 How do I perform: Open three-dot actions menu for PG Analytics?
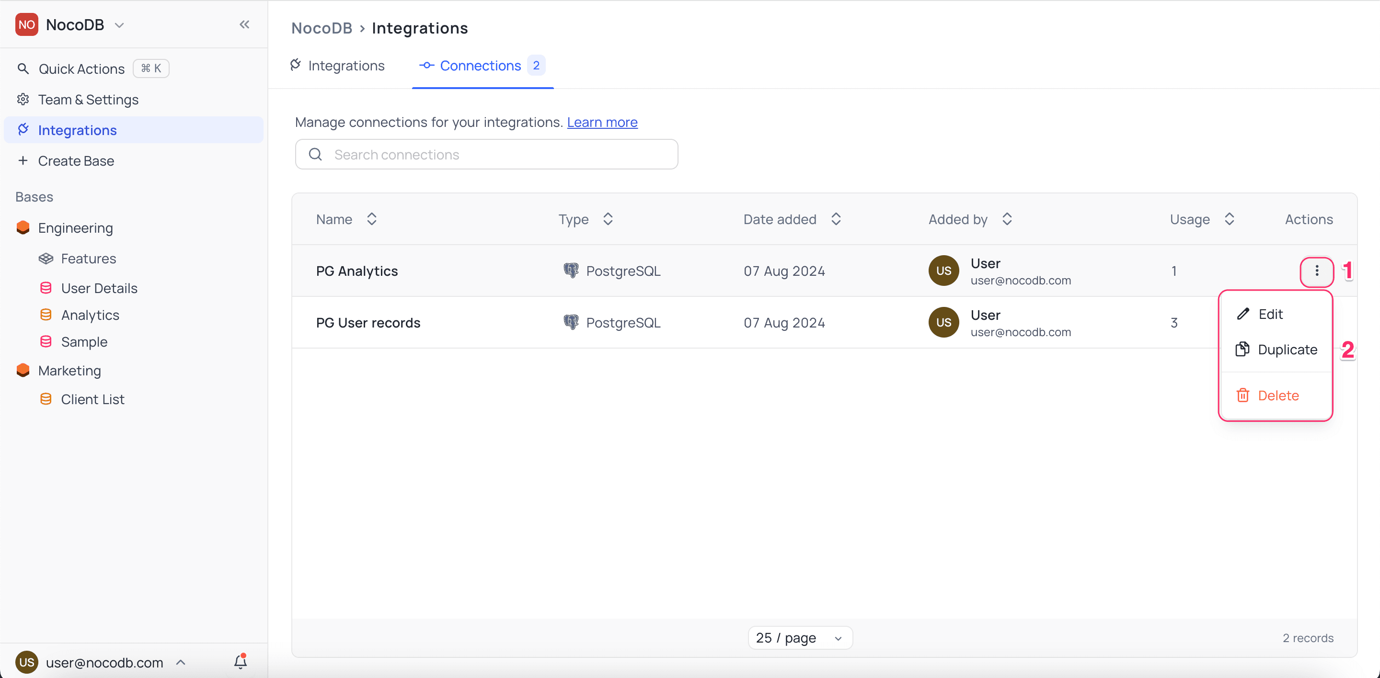(1316, 271)
